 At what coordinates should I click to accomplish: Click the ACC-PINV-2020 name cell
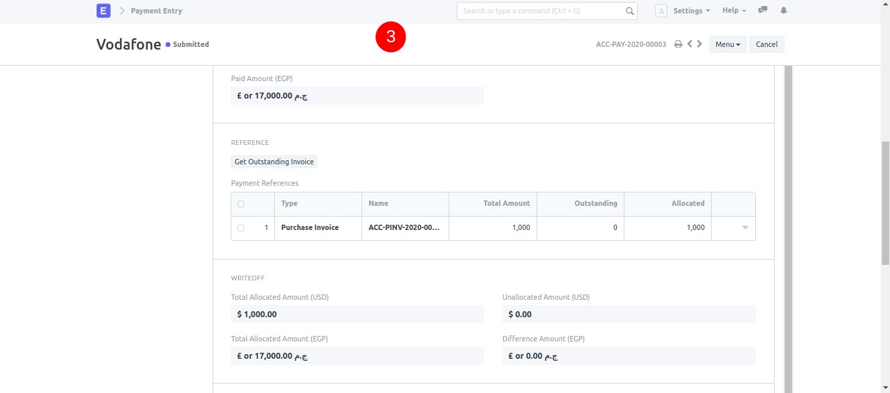[405, 228]
